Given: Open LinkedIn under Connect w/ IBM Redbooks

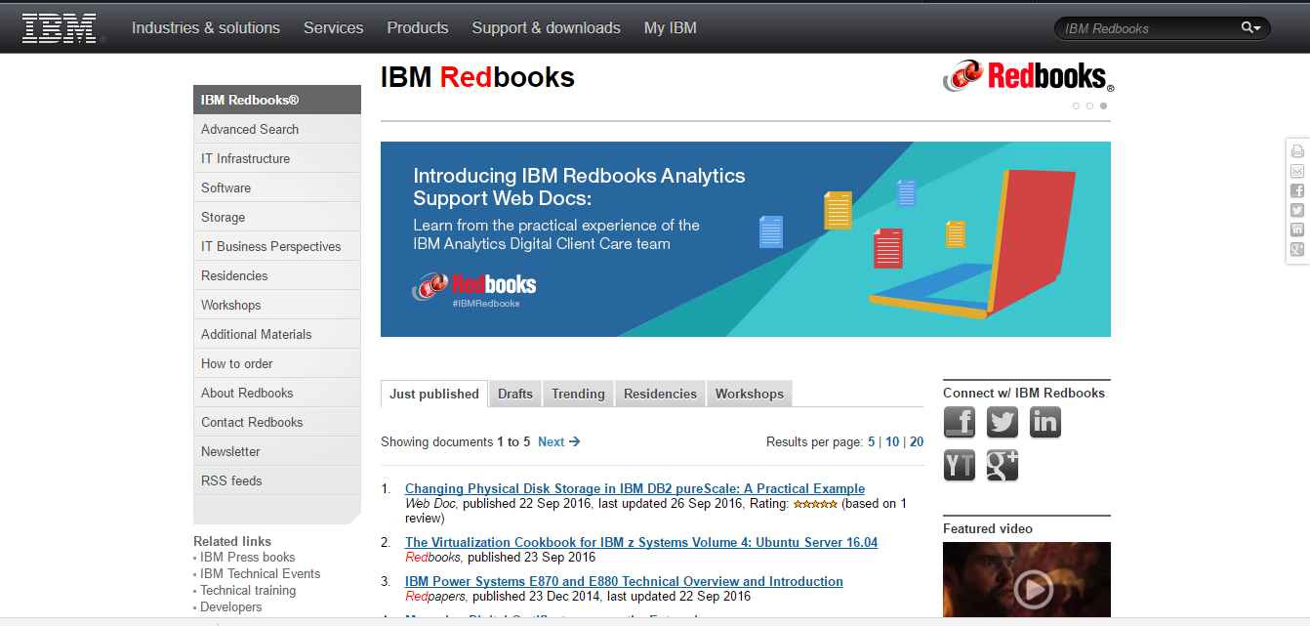Looking at the screenshot, I should pyautogui.click(x=1045, y=423).
